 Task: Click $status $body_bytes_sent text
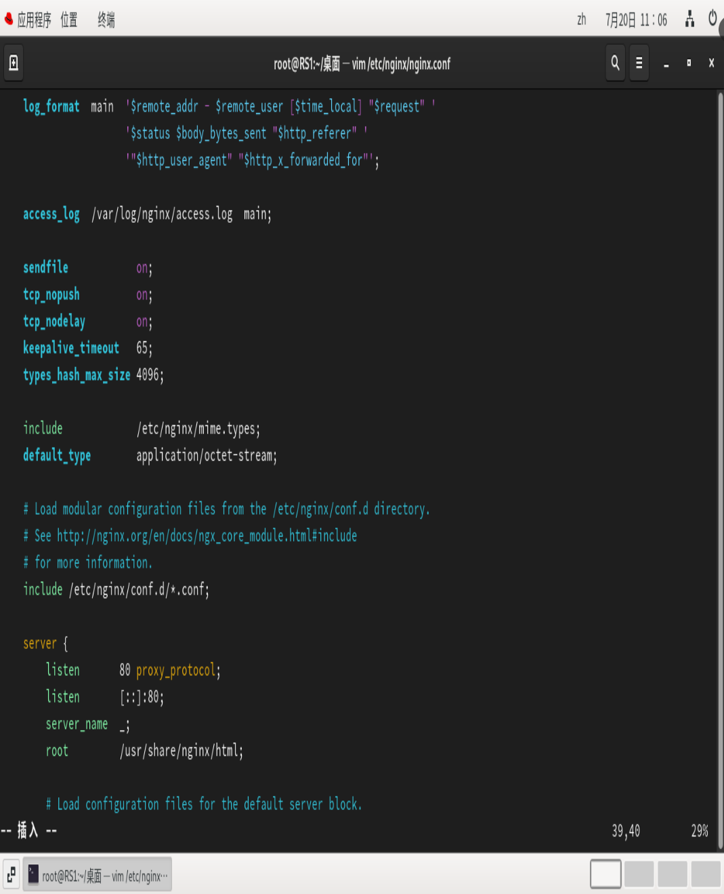point(198,133)
